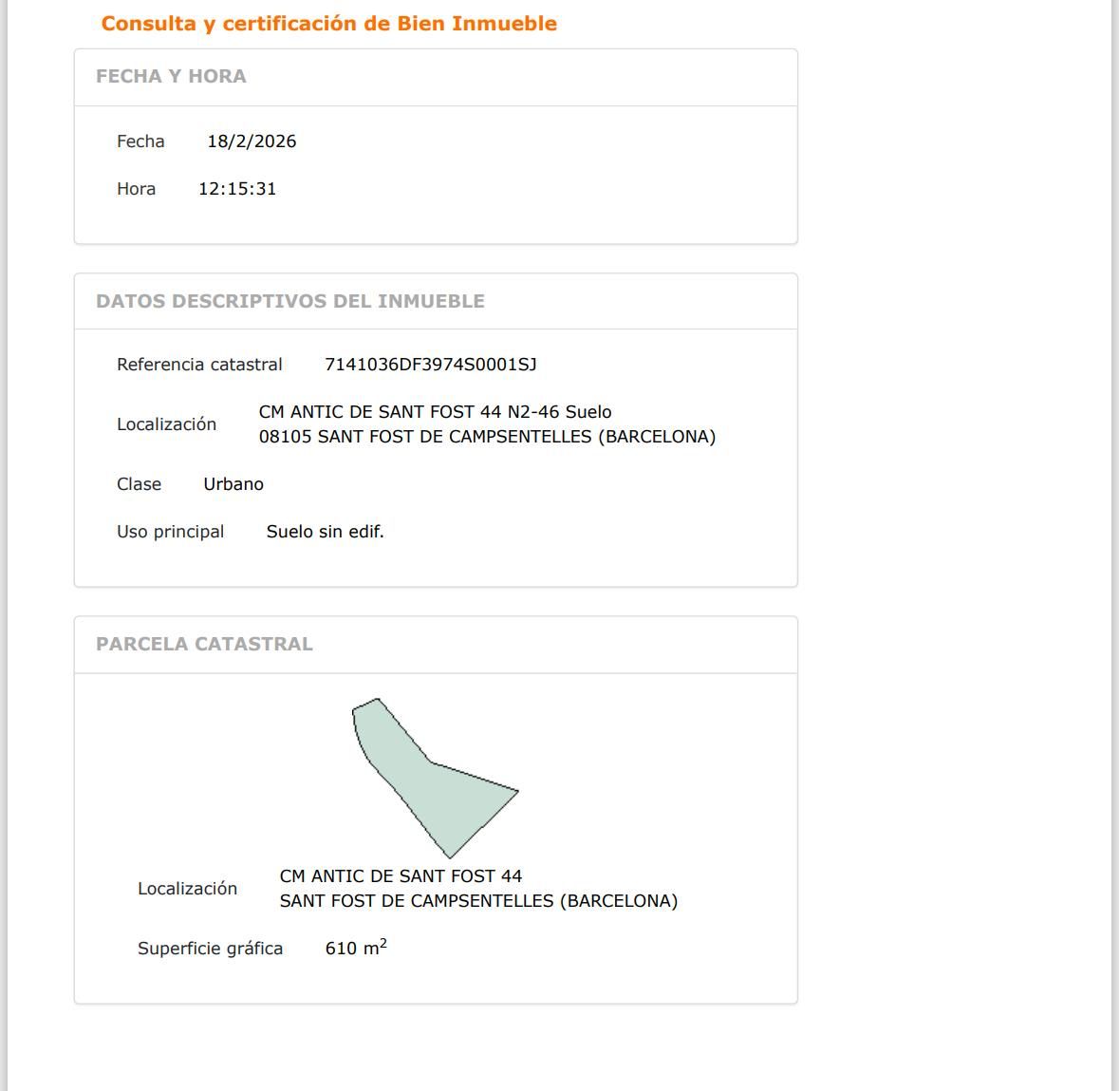The height and width of the screenshot is (1091, 1119).
Task: Select the FECHA Y HORA section header
Action: pos(171,77)
